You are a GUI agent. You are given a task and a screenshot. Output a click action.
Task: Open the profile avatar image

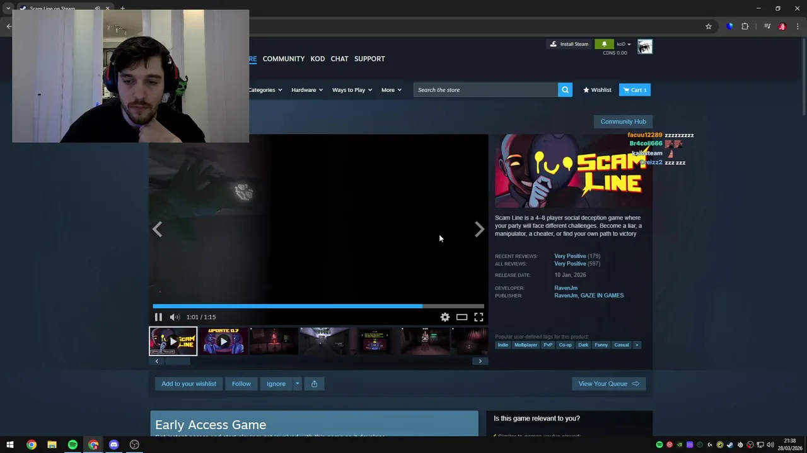[x=645, y=47]
